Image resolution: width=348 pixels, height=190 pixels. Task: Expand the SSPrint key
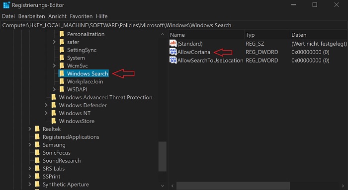pos(30,176)
